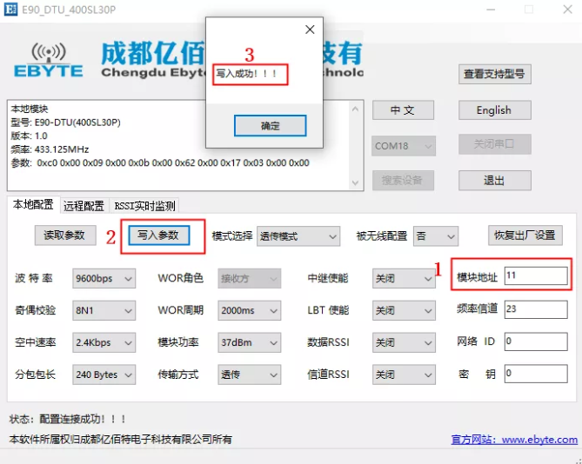Click the 写入成功！！！ message text
Screen dimensions: 582x464
pos(246,73)
